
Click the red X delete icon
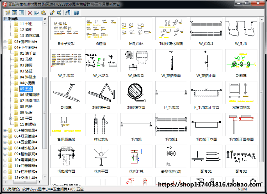pyautogui.click(x=30, y=13)
